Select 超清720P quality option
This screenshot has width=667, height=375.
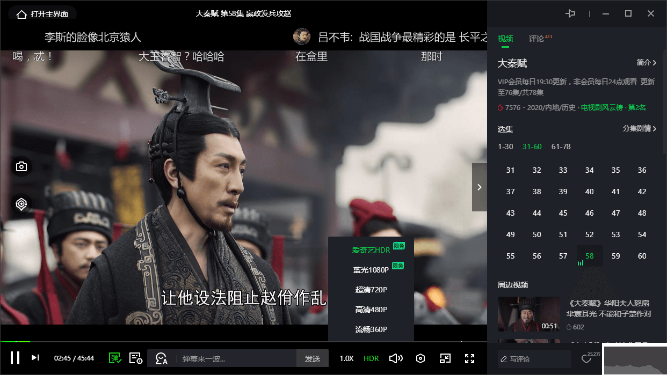click(x=371, y=290)
